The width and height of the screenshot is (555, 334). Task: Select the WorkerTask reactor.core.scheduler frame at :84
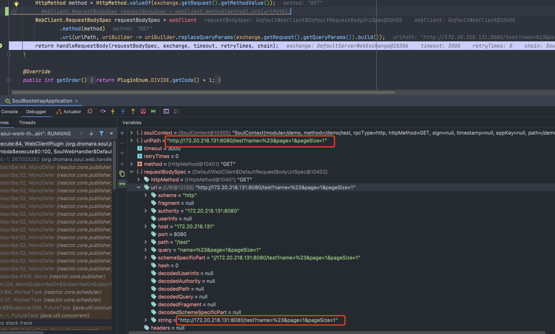pos(56,292)
